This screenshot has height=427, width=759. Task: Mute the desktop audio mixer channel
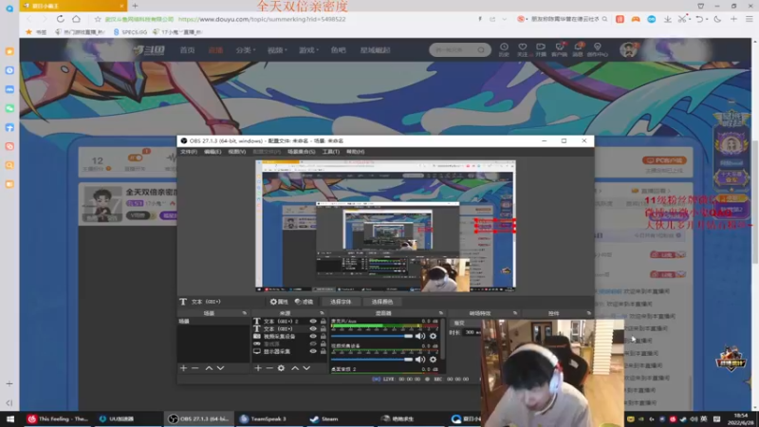(x=420, y=336)
